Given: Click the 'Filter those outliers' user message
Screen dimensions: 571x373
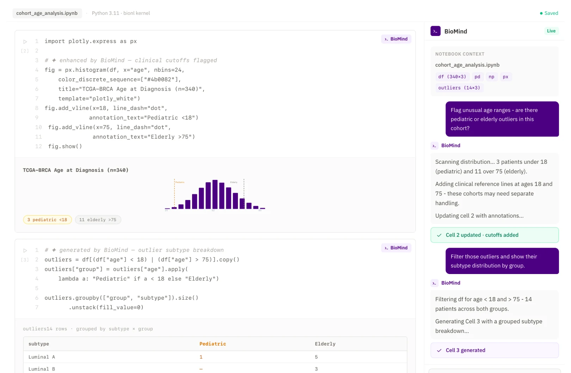Looking at the screenshot, I should coord(502,261).
